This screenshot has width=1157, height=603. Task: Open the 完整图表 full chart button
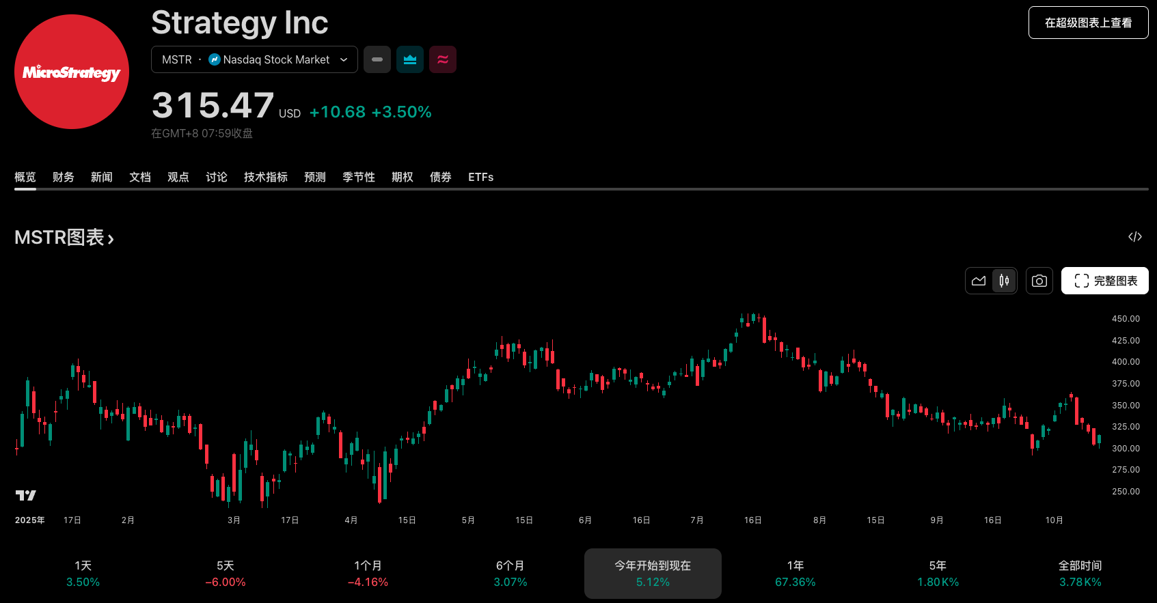(x=1104, y=281)
